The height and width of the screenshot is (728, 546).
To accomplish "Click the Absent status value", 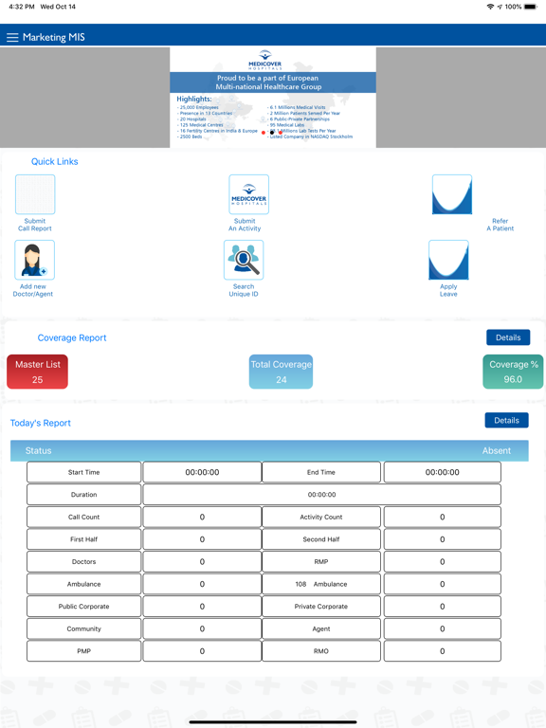I will tap(497, 451).
